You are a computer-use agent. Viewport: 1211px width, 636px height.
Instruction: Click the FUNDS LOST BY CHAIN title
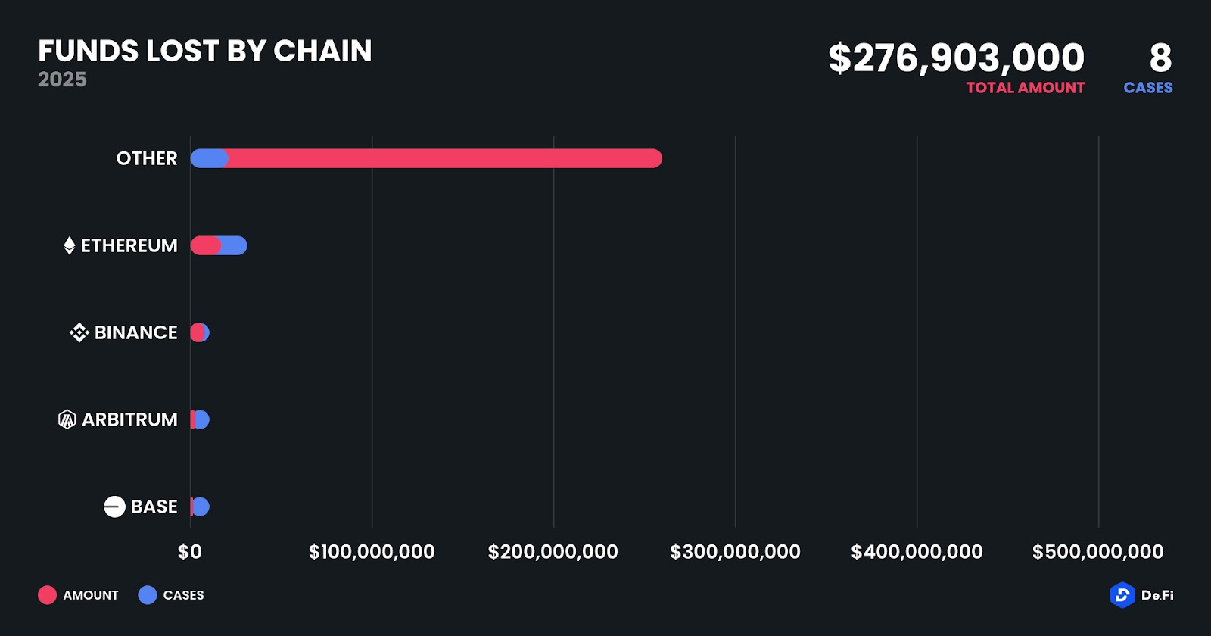pyautogui.click(x=205, y=51)
